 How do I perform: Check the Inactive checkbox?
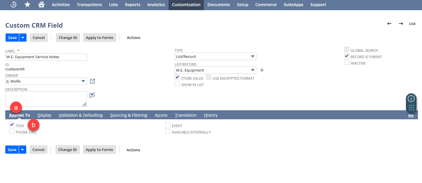pyautogui.click(x=346, y=62)
